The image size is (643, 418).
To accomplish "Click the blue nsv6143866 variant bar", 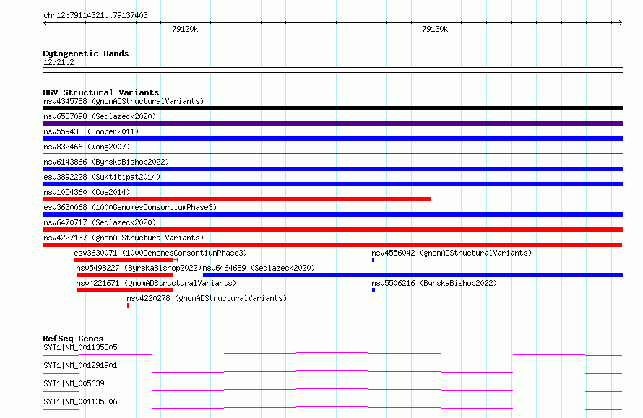I will click(x=332, y=169).
